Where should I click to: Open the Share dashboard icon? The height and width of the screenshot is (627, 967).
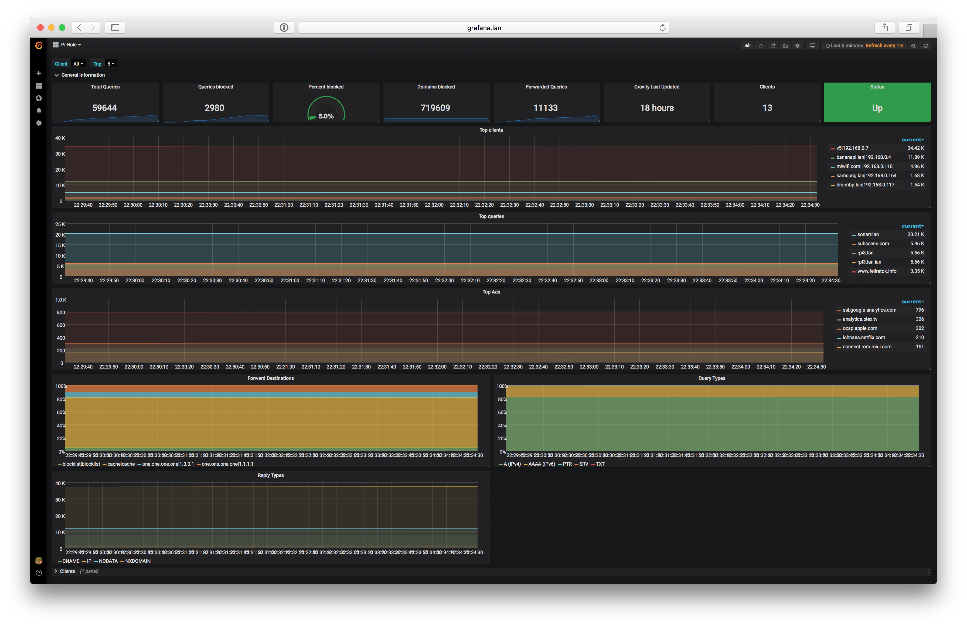pos(773,46)
